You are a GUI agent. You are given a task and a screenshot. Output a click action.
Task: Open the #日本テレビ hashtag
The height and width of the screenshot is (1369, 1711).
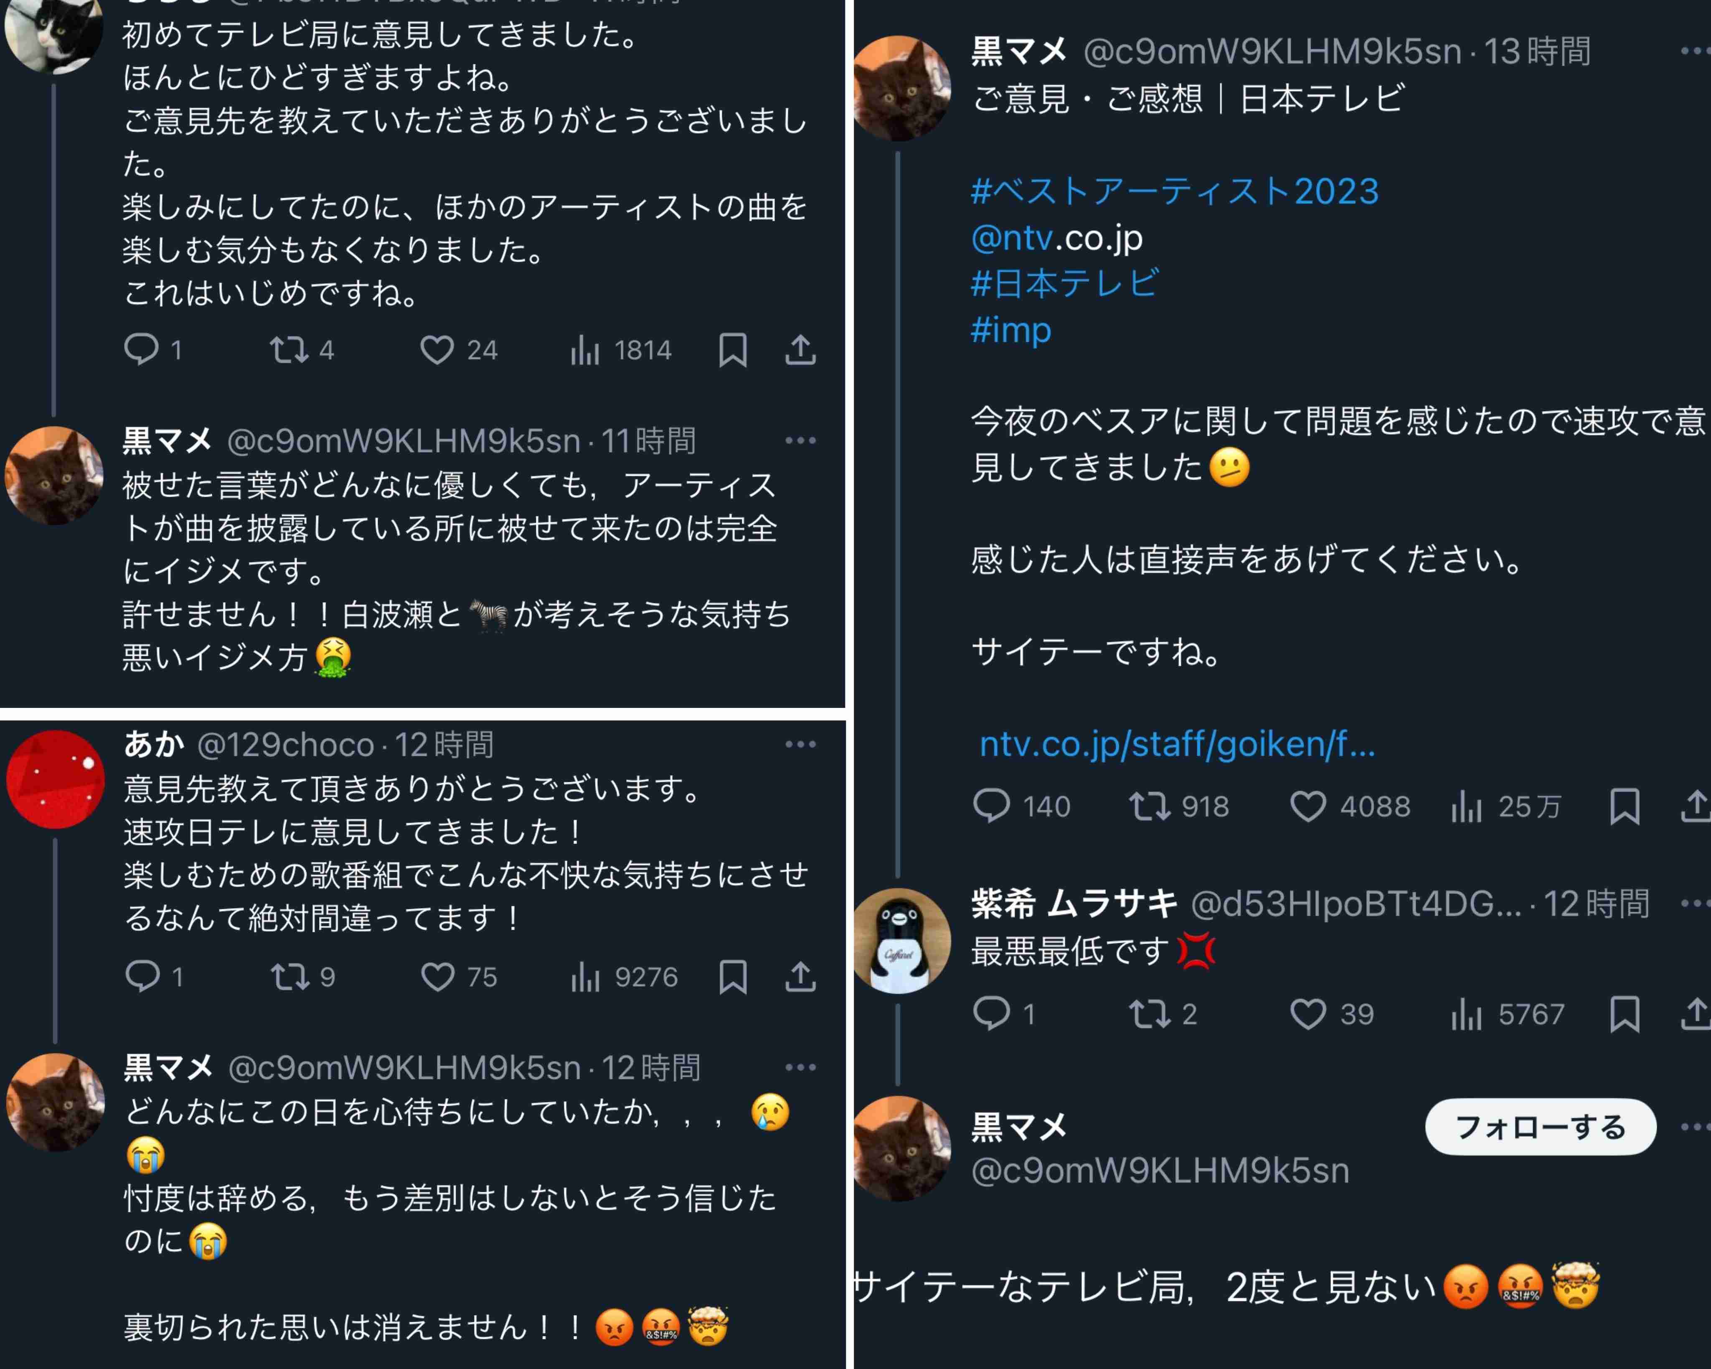pyautogui.click(x=1065, y=283)
